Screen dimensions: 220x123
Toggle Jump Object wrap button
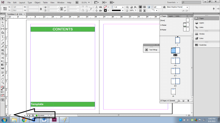tap(144, 10)
